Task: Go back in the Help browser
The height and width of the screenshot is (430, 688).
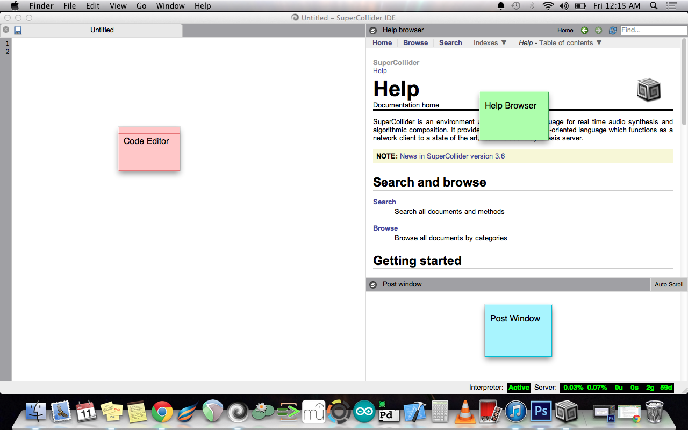Action: click(x=585, y=30)
